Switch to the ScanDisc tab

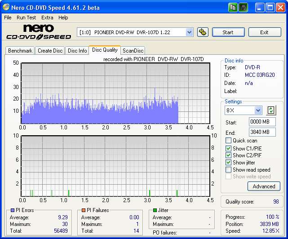pyautogui.click(x=133, y=51)
